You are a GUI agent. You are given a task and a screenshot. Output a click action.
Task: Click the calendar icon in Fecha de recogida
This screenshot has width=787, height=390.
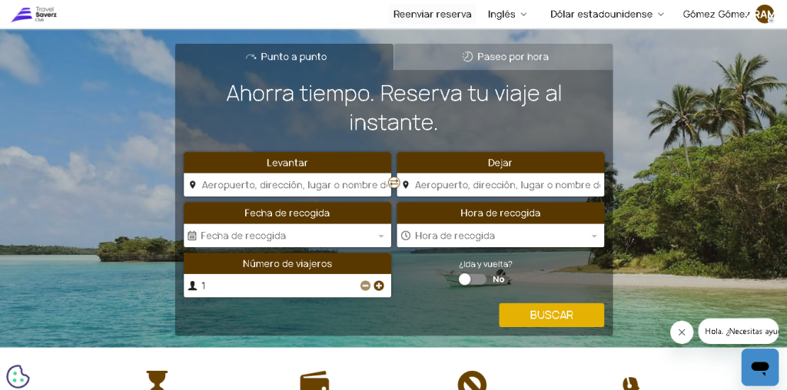[x=192, y=236]
